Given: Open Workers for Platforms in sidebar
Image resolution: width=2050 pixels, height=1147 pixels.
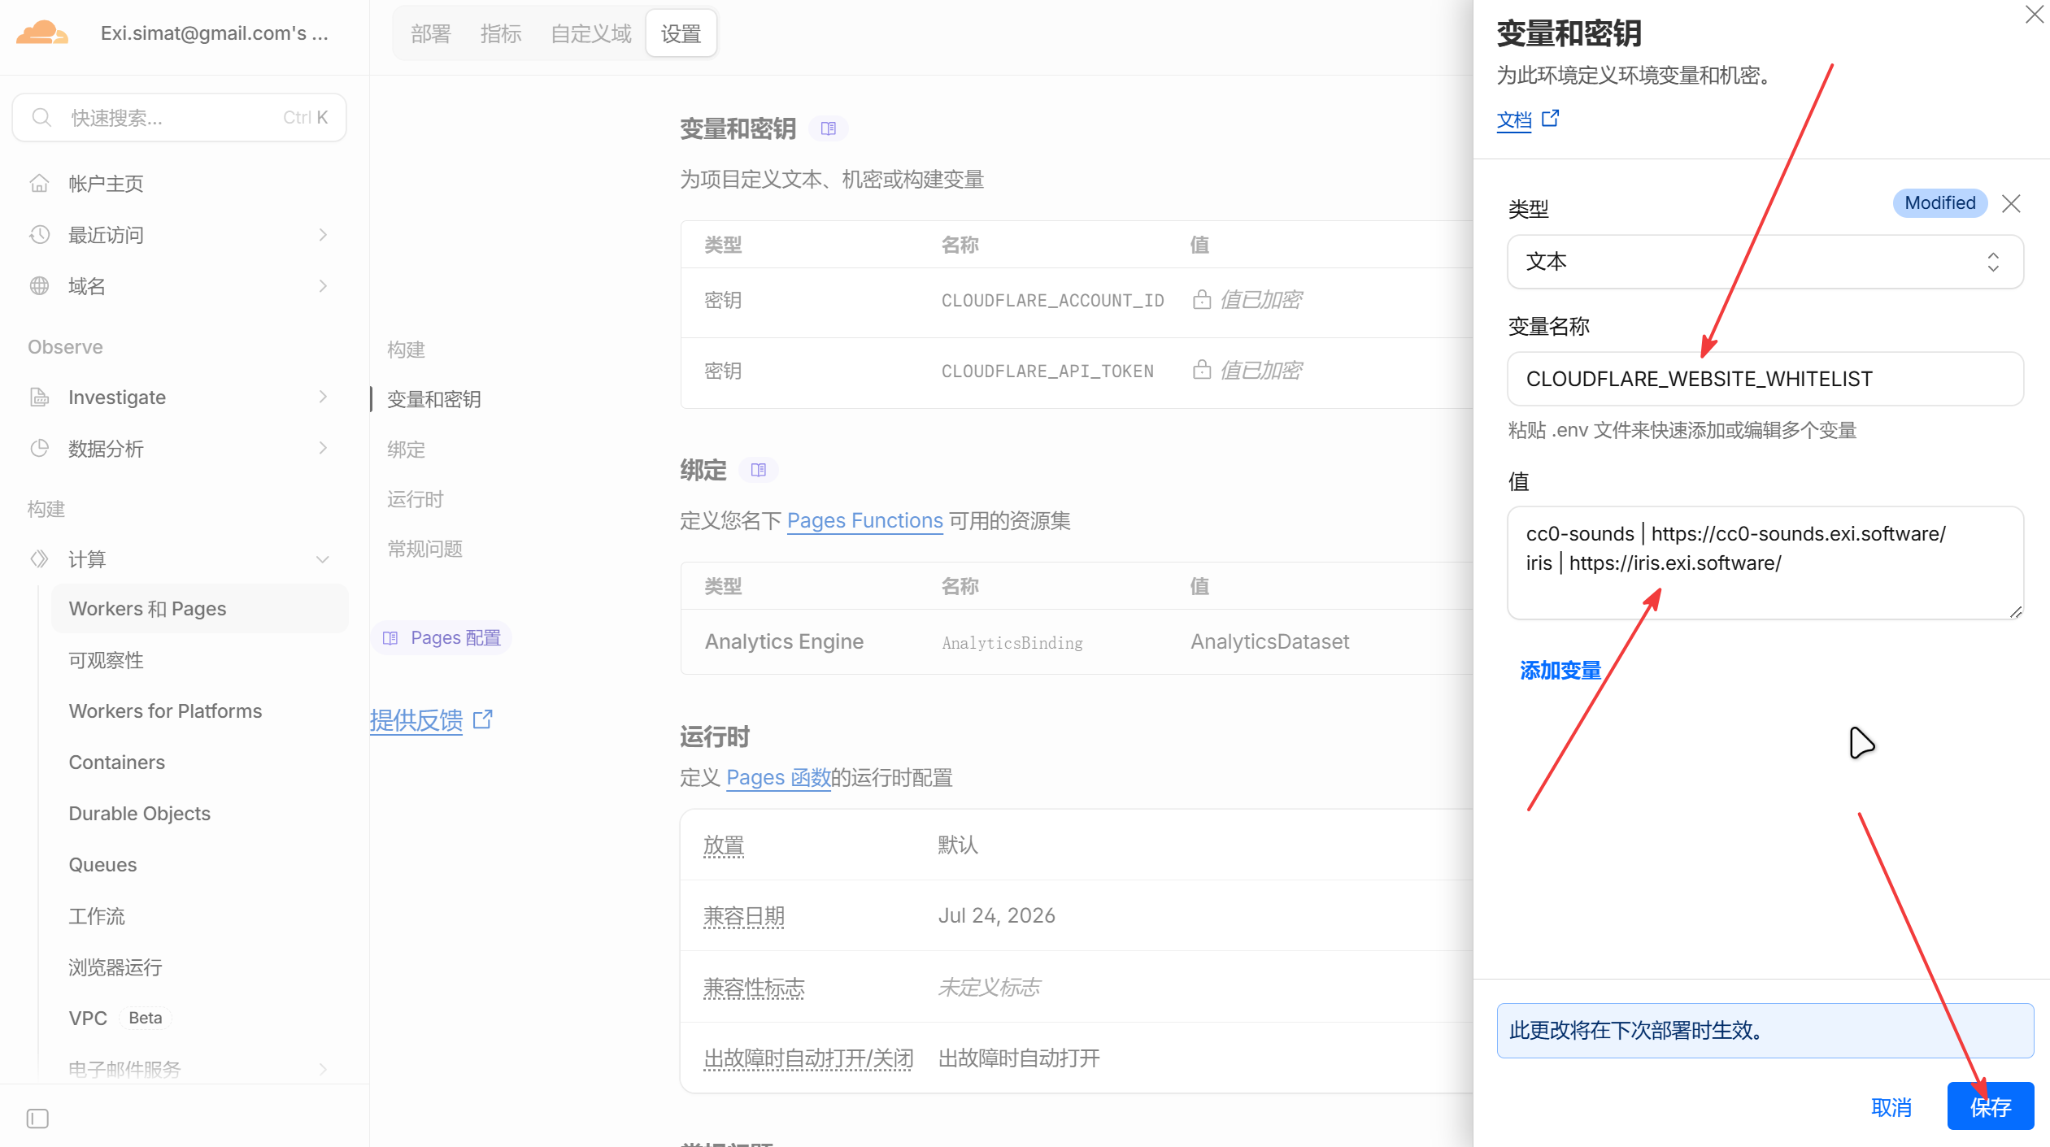Looking at the screenshot, I should point(165,711).
